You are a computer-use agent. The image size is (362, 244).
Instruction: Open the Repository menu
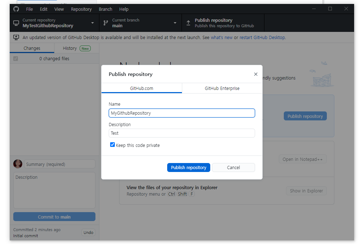point(81,9)
